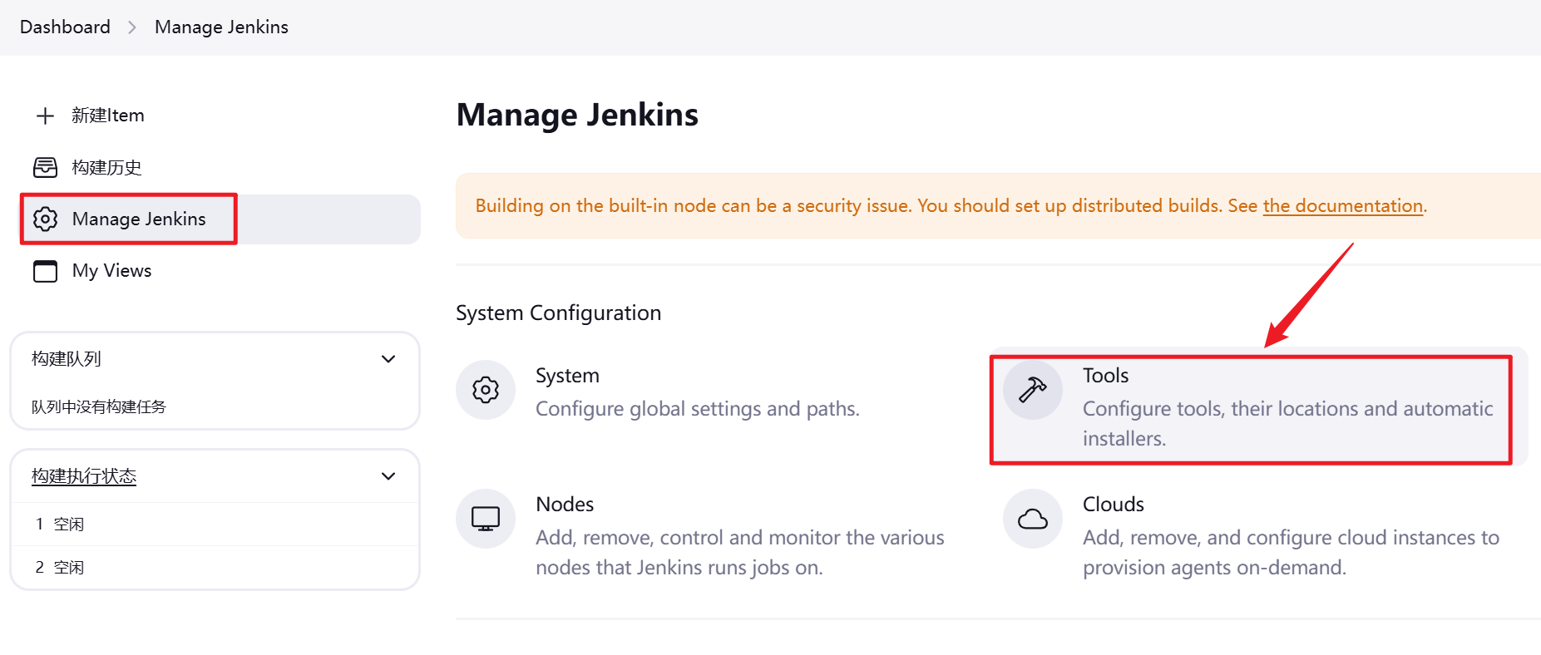The image size is (1541, 655).
Task: Click the security warning banner text
Action: 951,205
